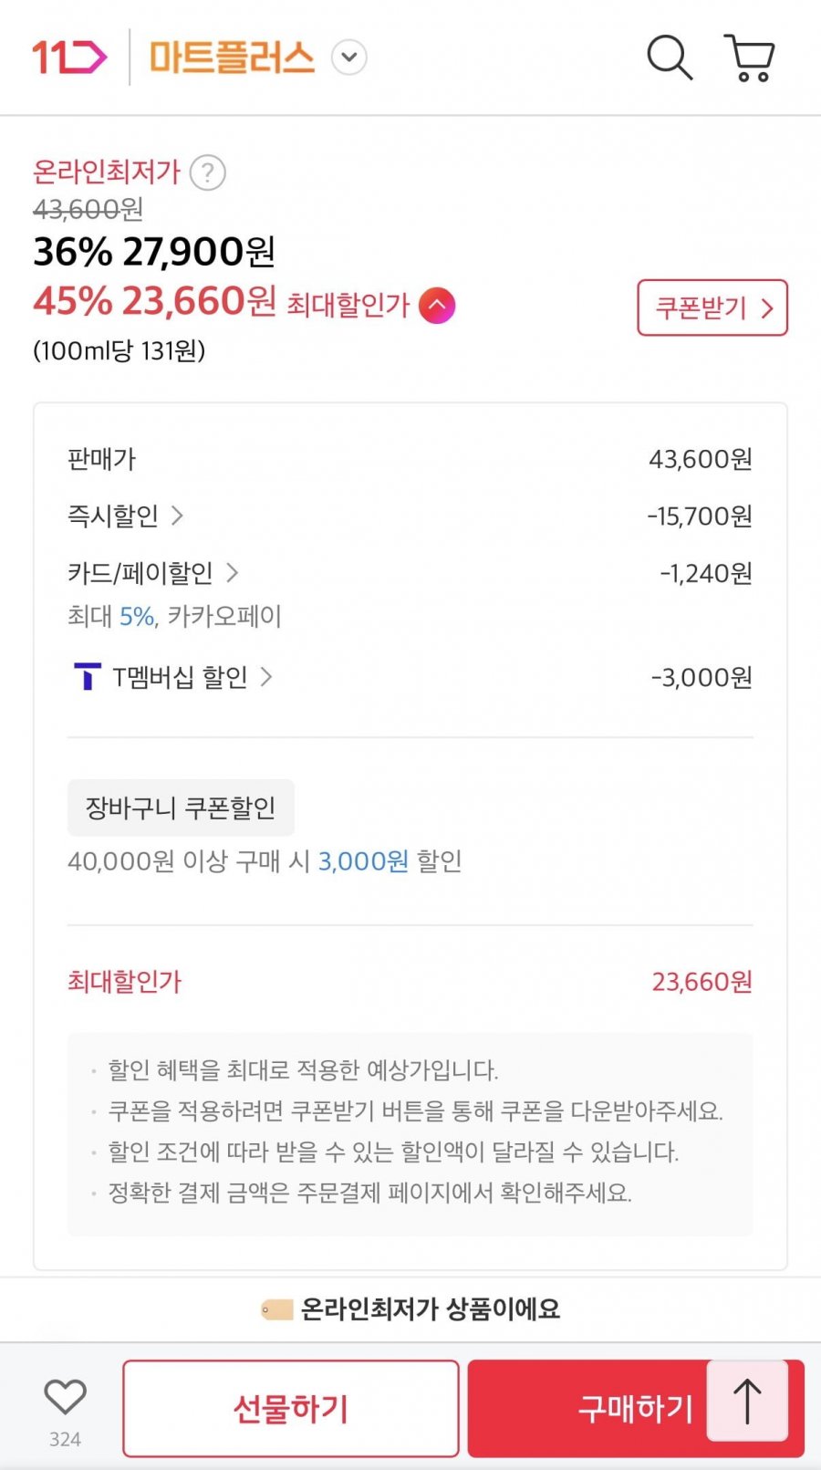Viewport: 821px width, 1470px height.
Task: Tap the price tag icon in banner
Action: (275, 1310)
